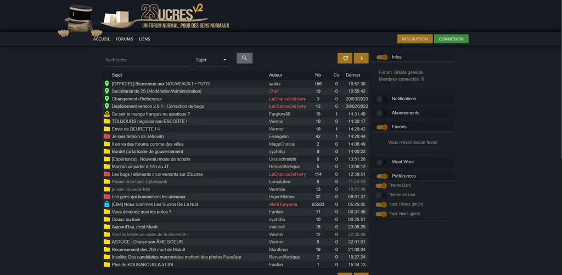Image resolution: width=562 pixels, height=275 pixels.
Task: Click author name MageChinois
Action: click(x=282, y=144)
